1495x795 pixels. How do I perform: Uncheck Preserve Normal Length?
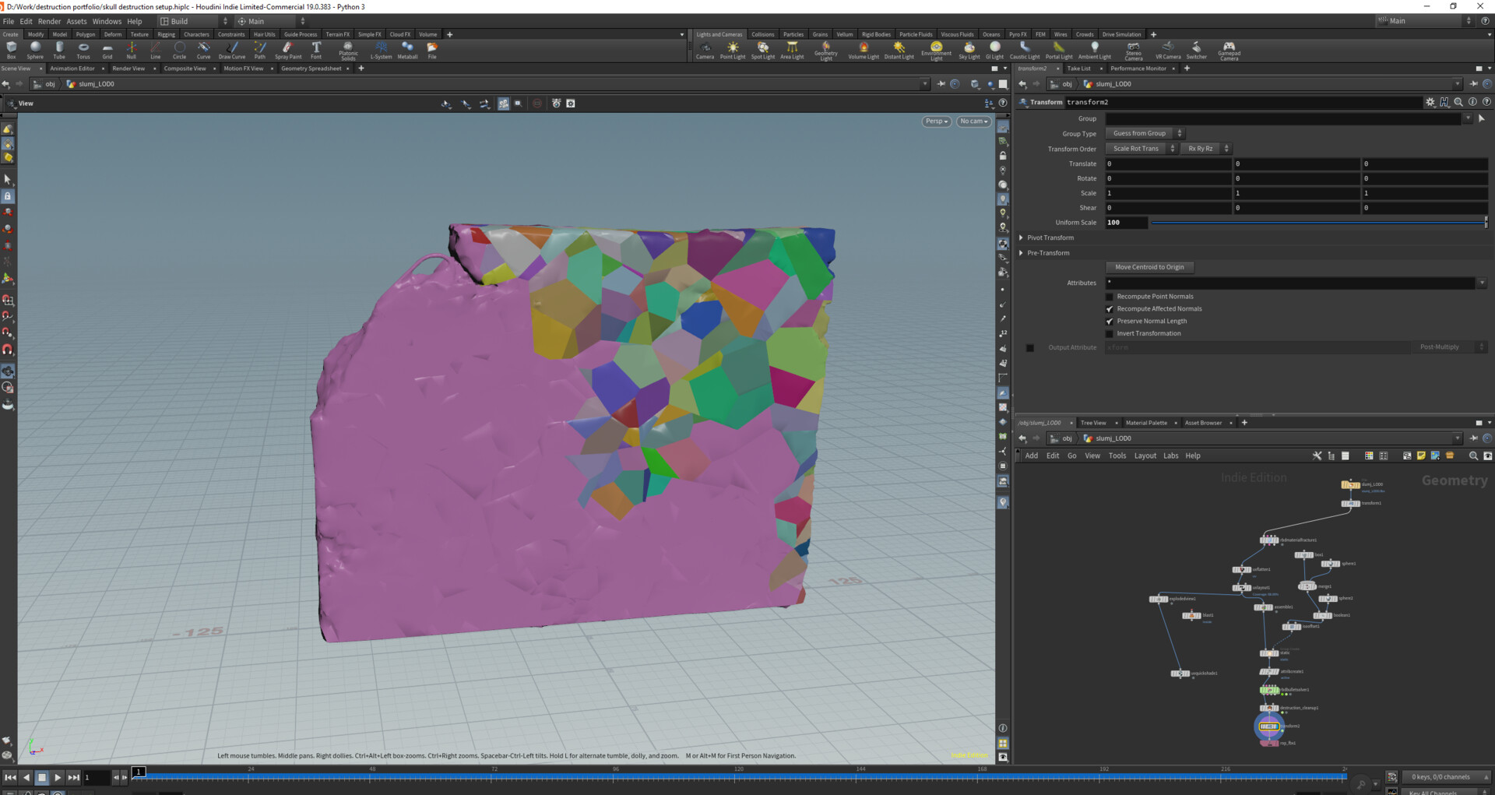[1110, 322]
